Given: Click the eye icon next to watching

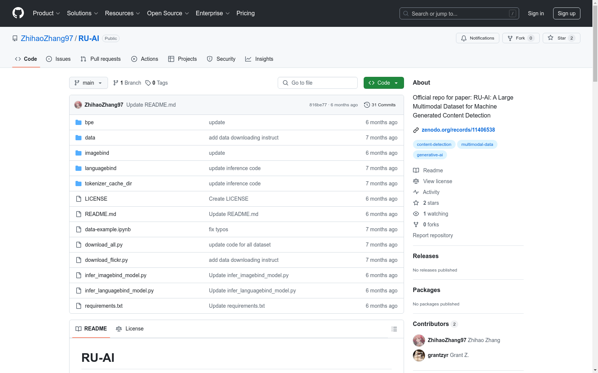Looking at the screenshot, I should point(416,214).
